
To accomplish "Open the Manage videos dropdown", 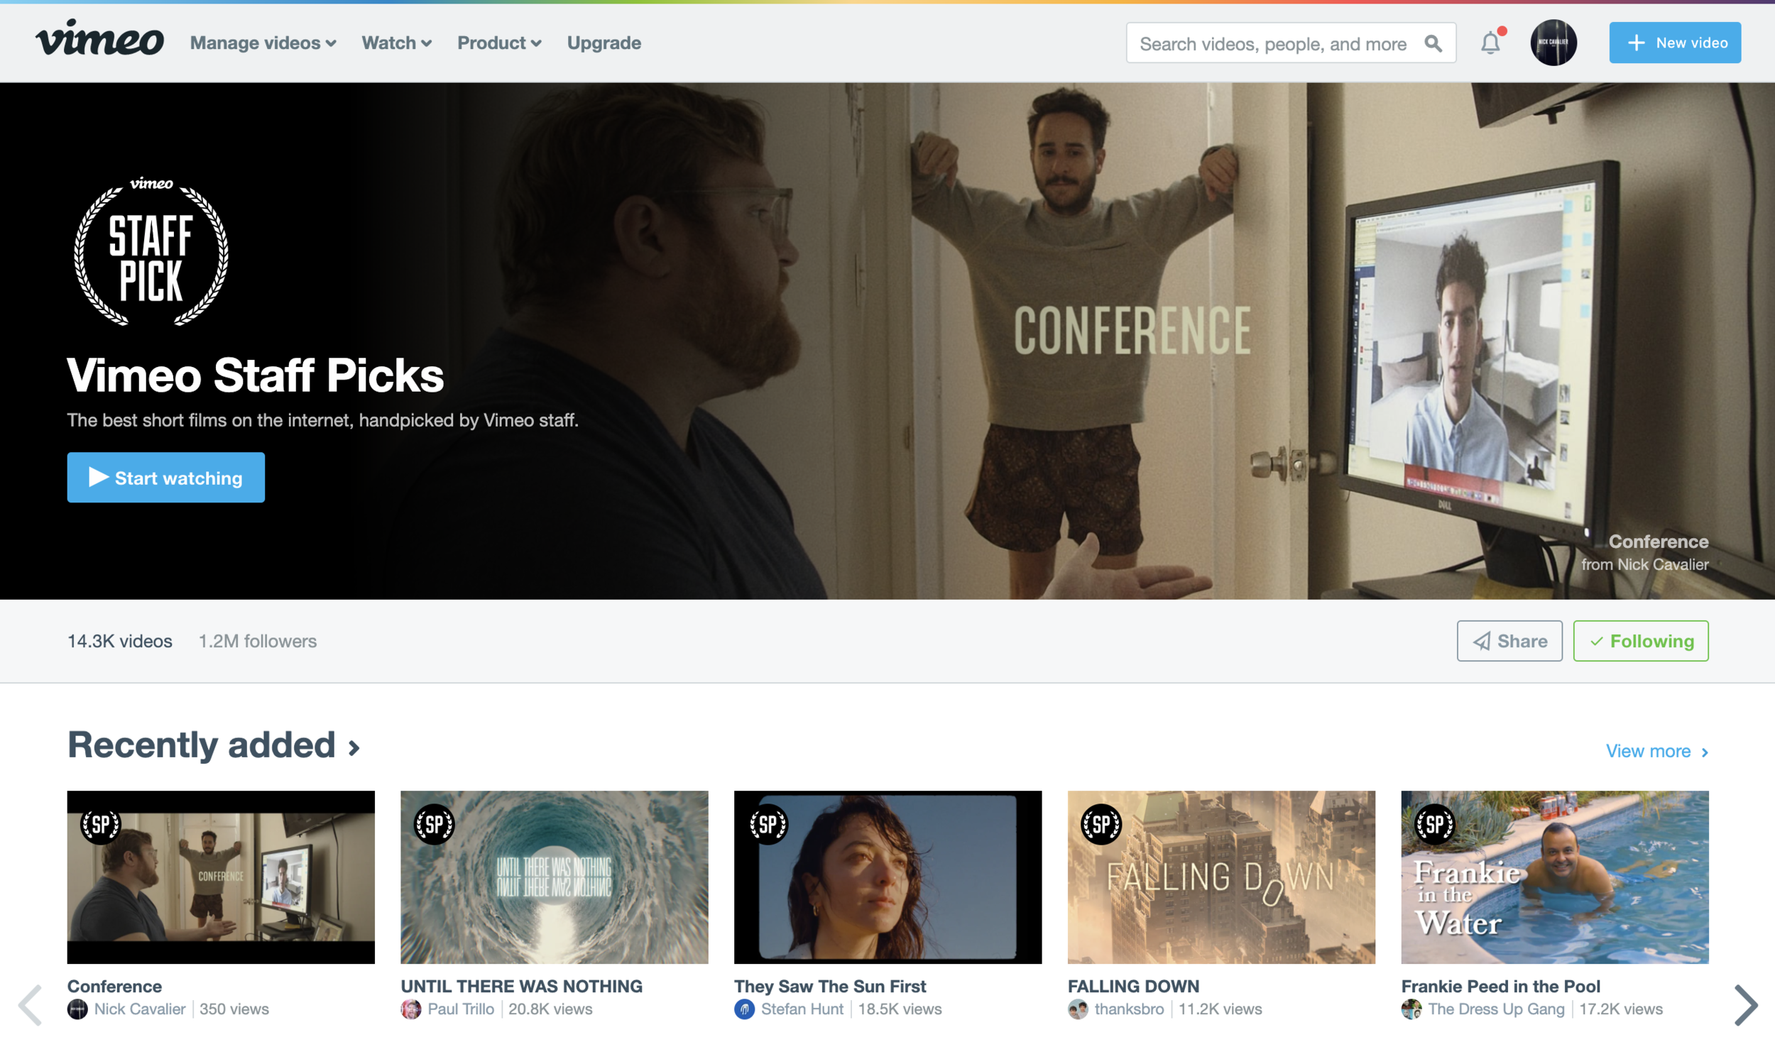I will pyautogui.click(x=263, y=43).
